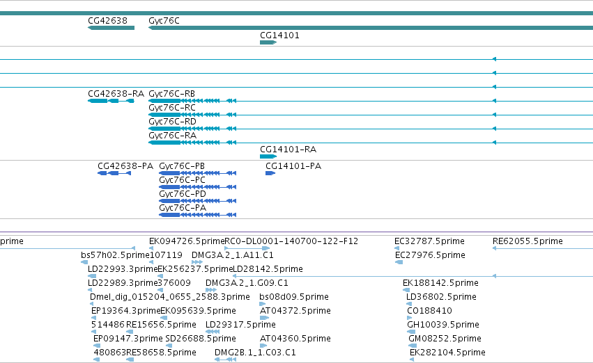Select the CG42638-PA protein feature
This screenshot has width=593, height=363.
114,173
